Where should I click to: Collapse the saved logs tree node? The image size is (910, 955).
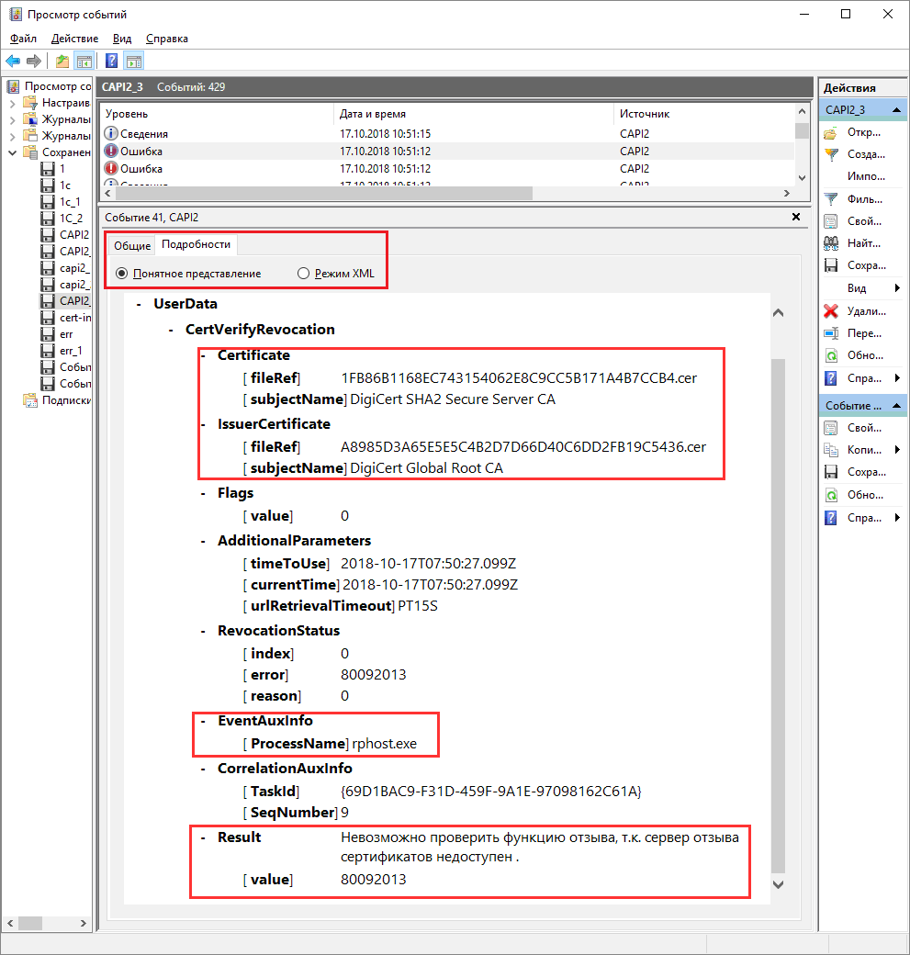13,152
